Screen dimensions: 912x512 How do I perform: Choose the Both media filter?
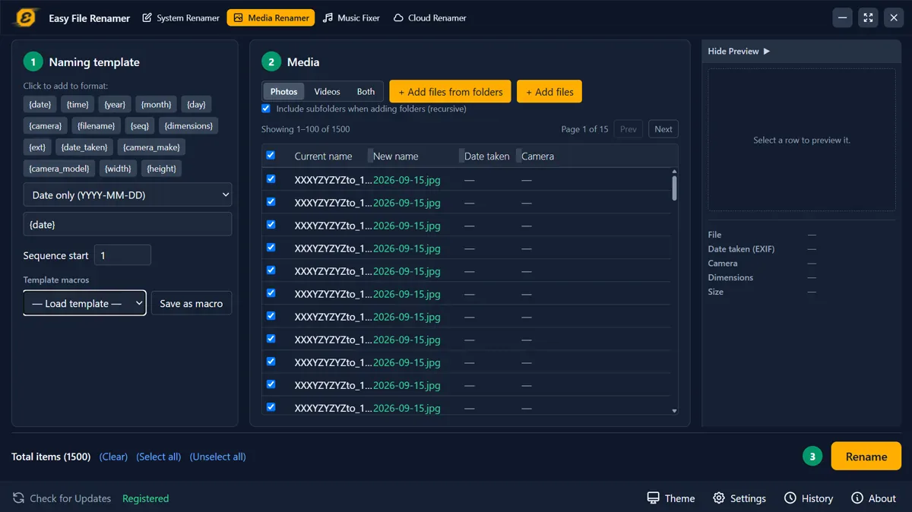click(366, 91)
